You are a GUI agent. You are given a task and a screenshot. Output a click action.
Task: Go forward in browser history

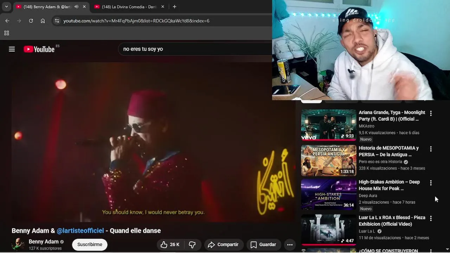click(x=19, y=21)
